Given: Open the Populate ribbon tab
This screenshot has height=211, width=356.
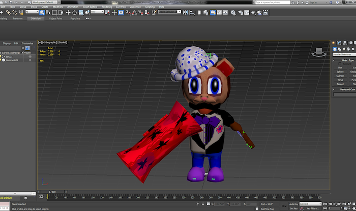Looking at the screenshot, I should 75,19.
